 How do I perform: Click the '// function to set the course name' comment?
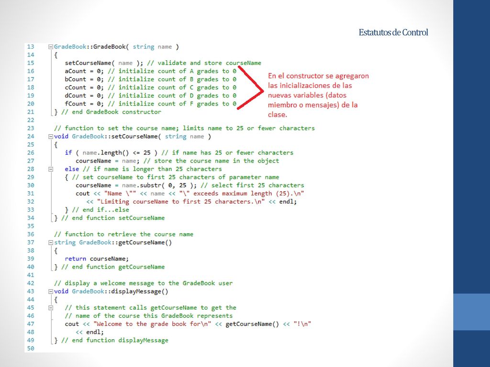click(184, 128)
